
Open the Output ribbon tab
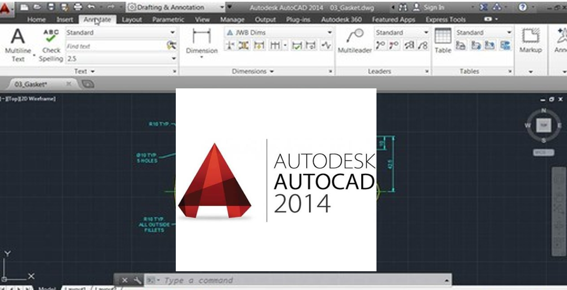click(x=265, y=19)
